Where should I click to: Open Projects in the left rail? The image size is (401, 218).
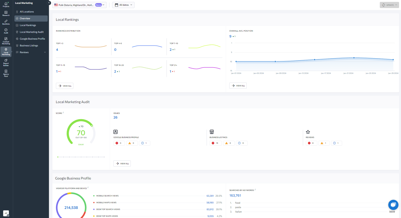point(6,4)
